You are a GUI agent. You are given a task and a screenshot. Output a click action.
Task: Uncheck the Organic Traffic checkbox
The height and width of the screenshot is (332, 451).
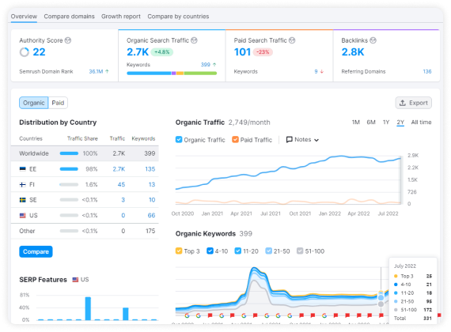point(179,140)
